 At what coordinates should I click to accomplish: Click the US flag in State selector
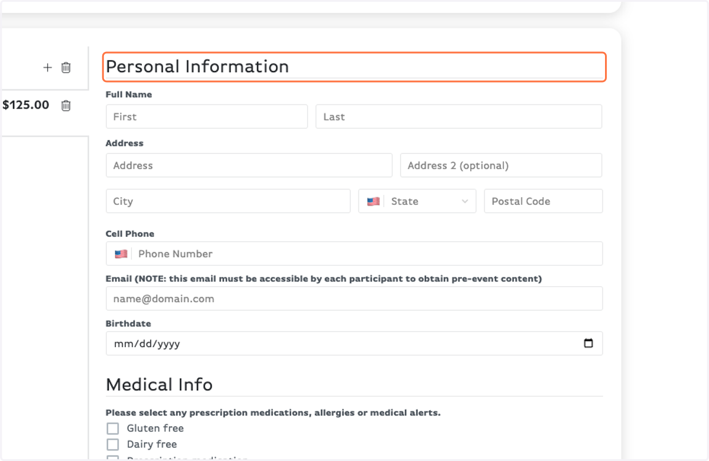pos(373,201)
